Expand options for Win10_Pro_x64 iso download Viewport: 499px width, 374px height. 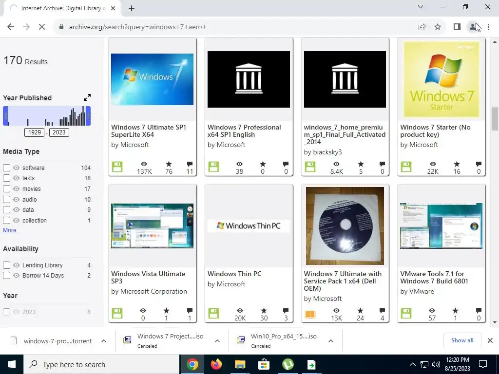[x=331, y=341]
